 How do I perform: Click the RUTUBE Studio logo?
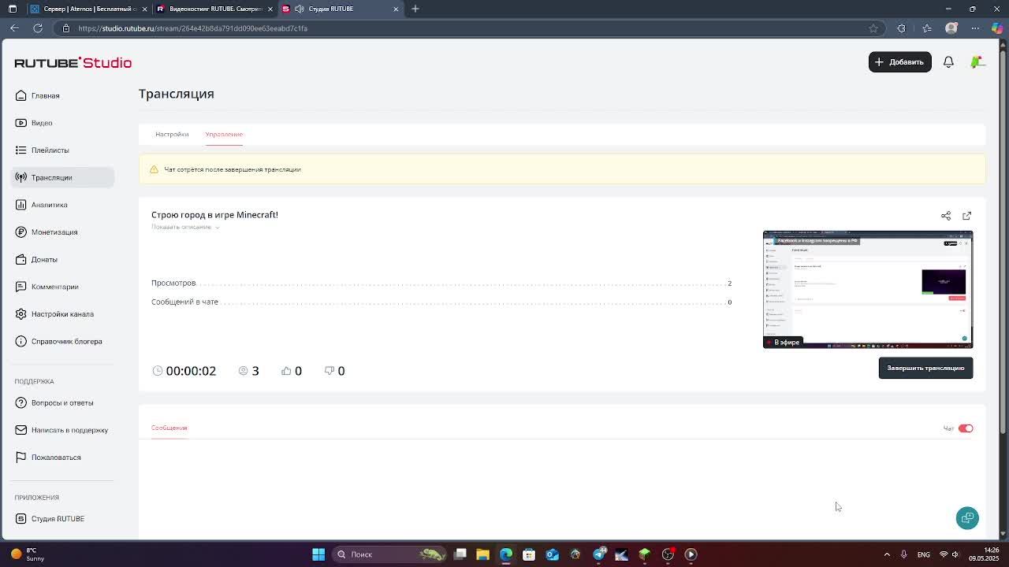pos(73,62)
